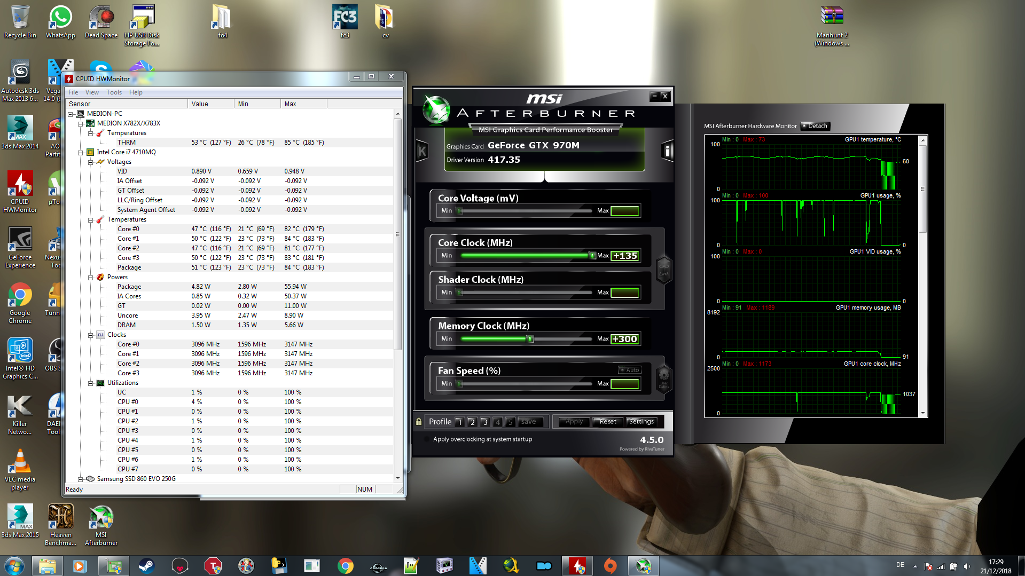Open Dead Space desktop shortcut
1025x576 pixels.
[x=101, y=22]
